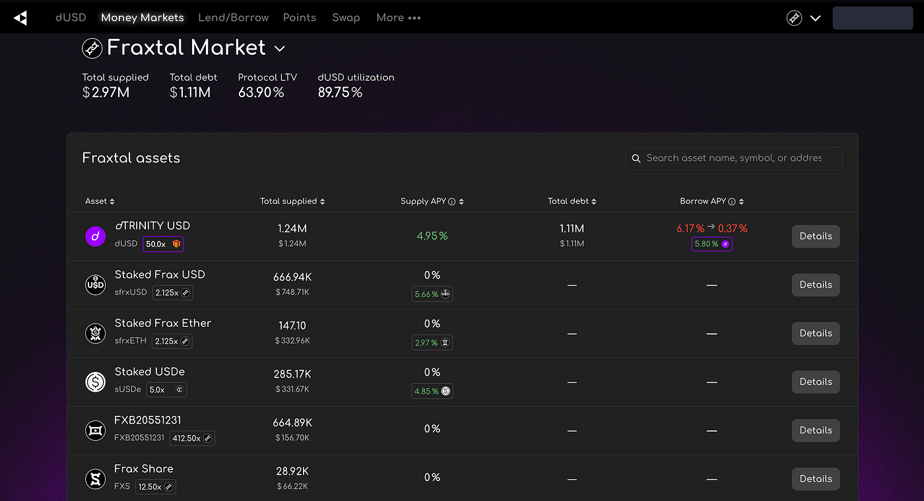Image resolution: width=924 pixels, height=501 pixels.
Task: Expand the Fraxtal Market dropdown chevron
Action: (x=279, y=48)
